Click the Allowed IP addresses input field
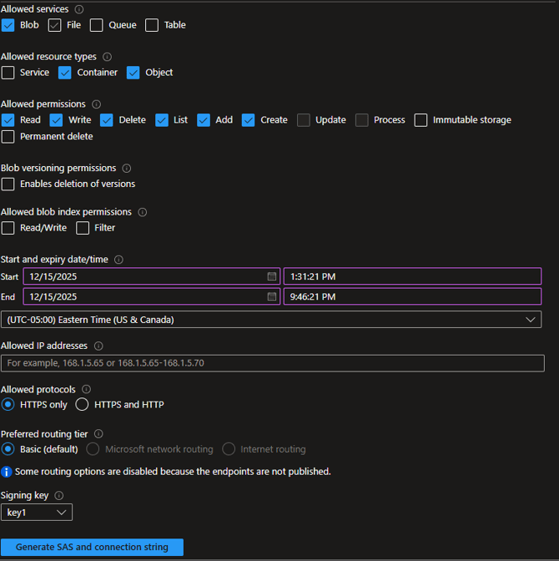 [x=272, y=363]
